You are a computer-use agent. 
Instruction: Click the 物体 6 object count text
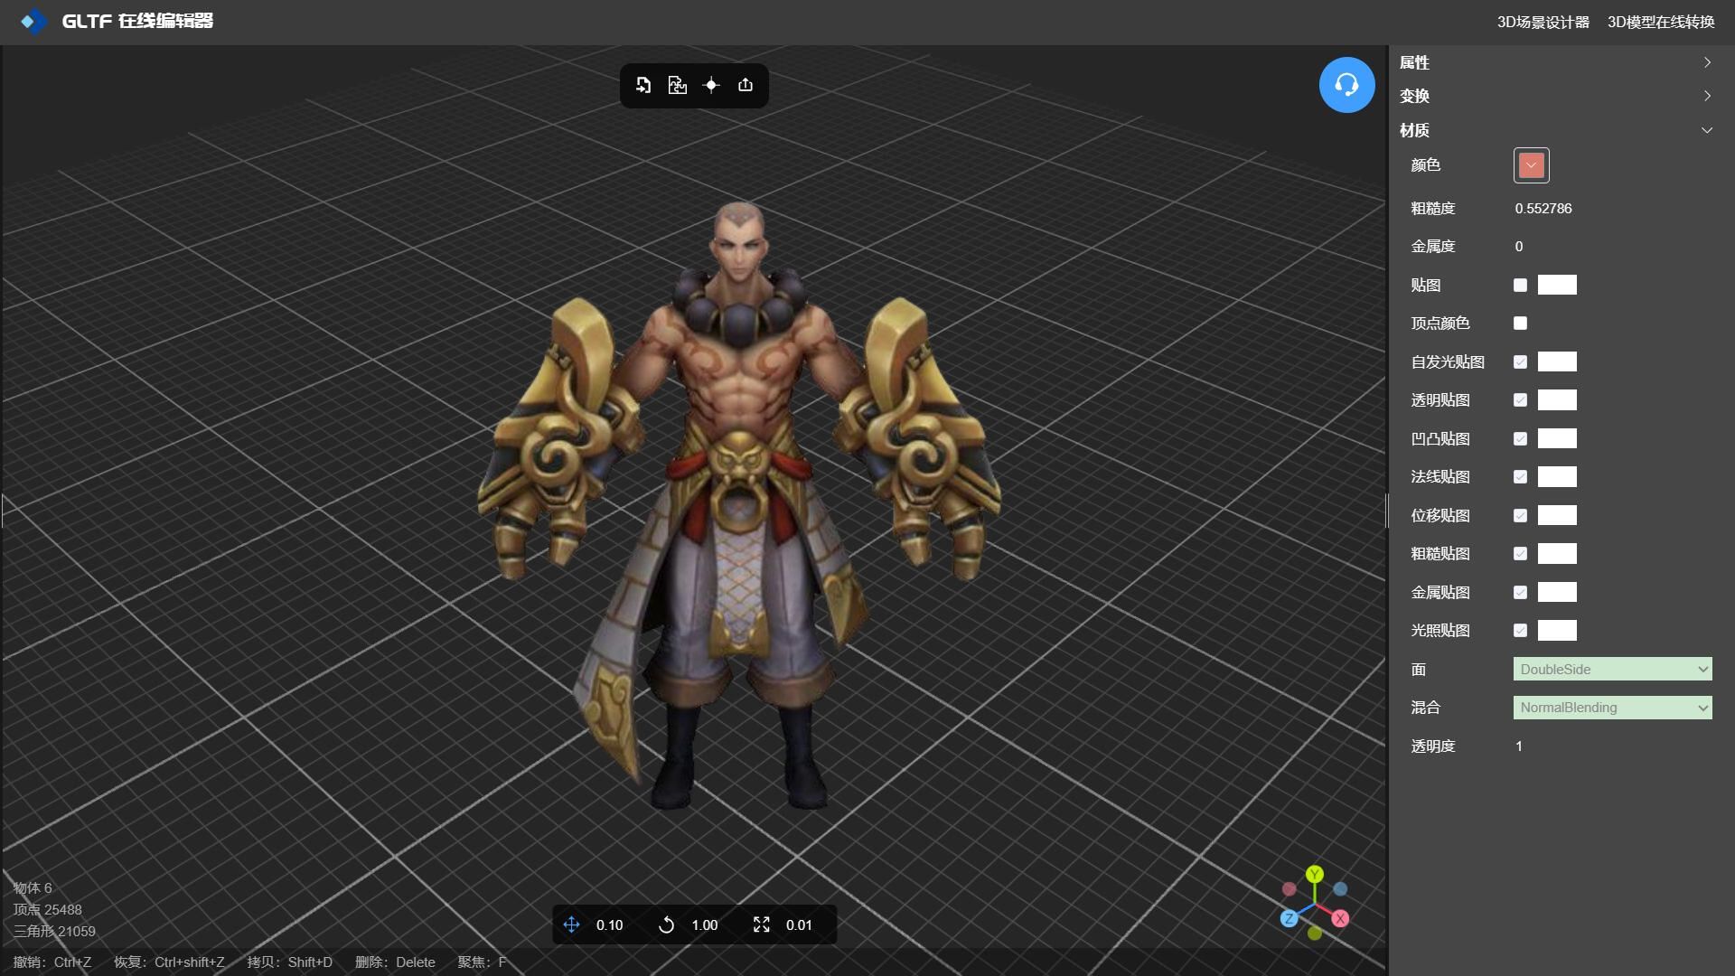click(x=33, y=887)
